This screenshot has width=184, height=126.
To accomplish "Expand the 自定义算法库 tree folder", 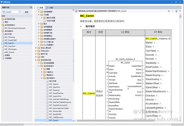I will 36,48.
